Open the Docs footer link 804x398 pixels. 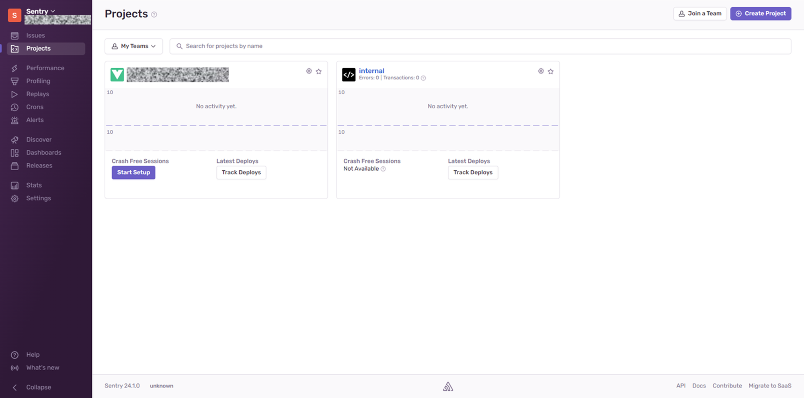[699, 386]
